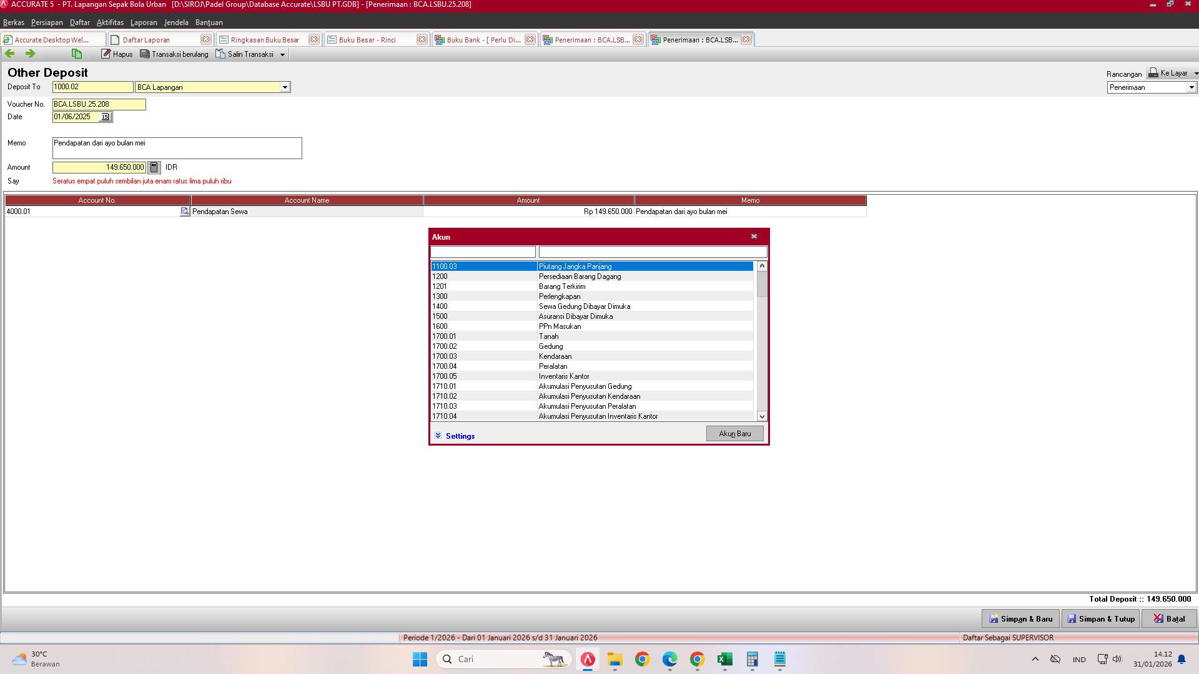Switch to the Buku Besar - Rinci tab

click(x=368, y=39)
